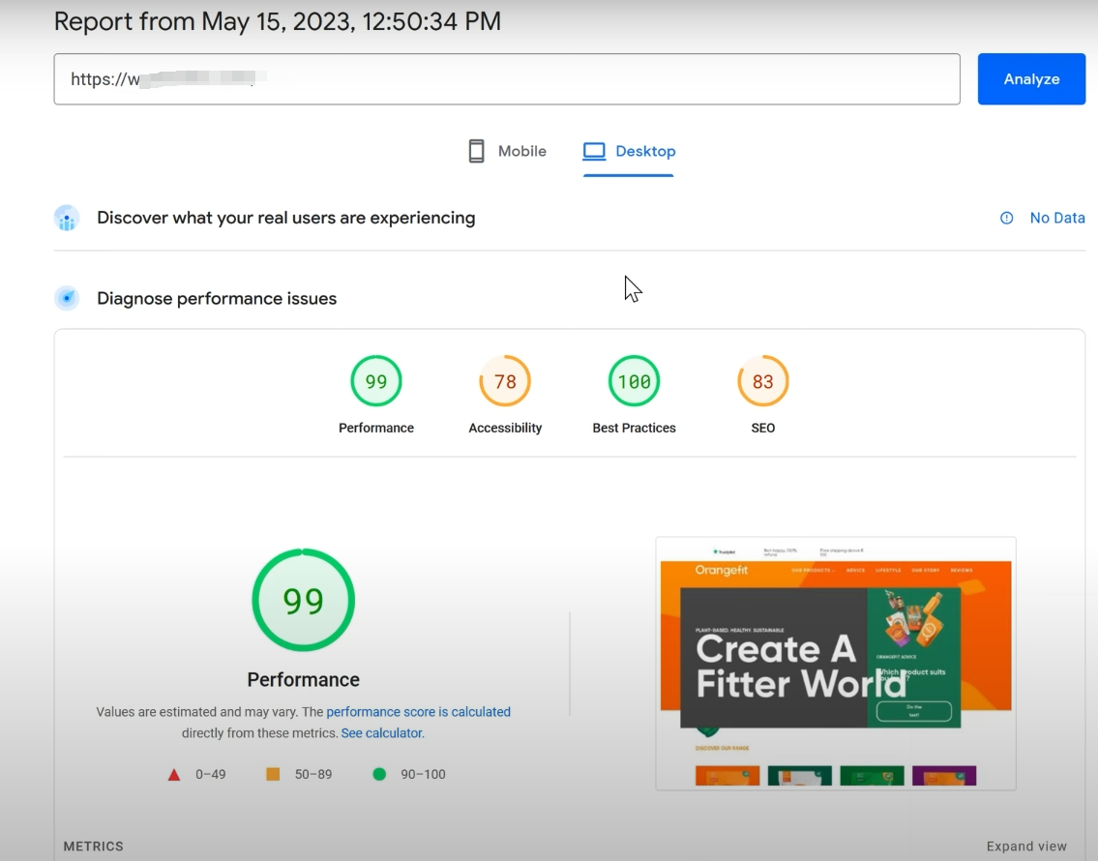Screen dimensions: 1098x861
Task: Click the desktop laptop icon
Action: tap(594, 151)
